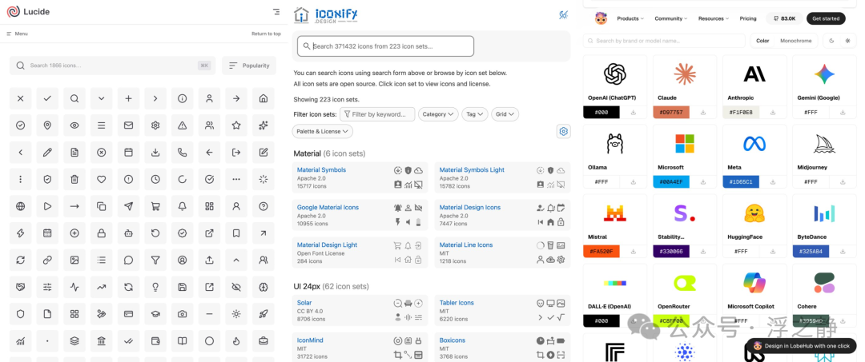Download the Claude logo in LobeHub

coord(703,112)
